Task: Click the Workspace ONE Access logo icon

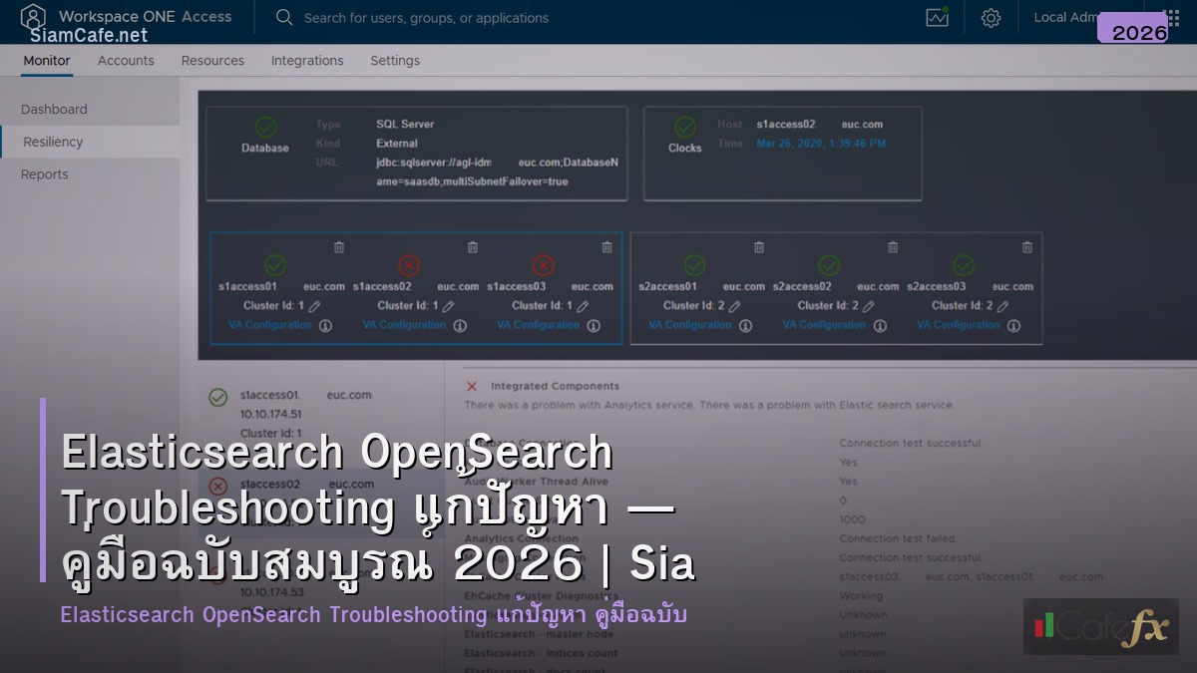Action: 33,17
